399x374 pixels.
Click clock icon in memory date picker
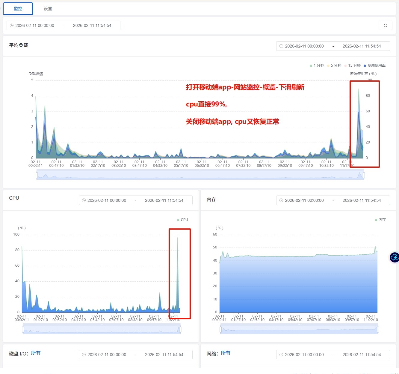coord(281,200)
